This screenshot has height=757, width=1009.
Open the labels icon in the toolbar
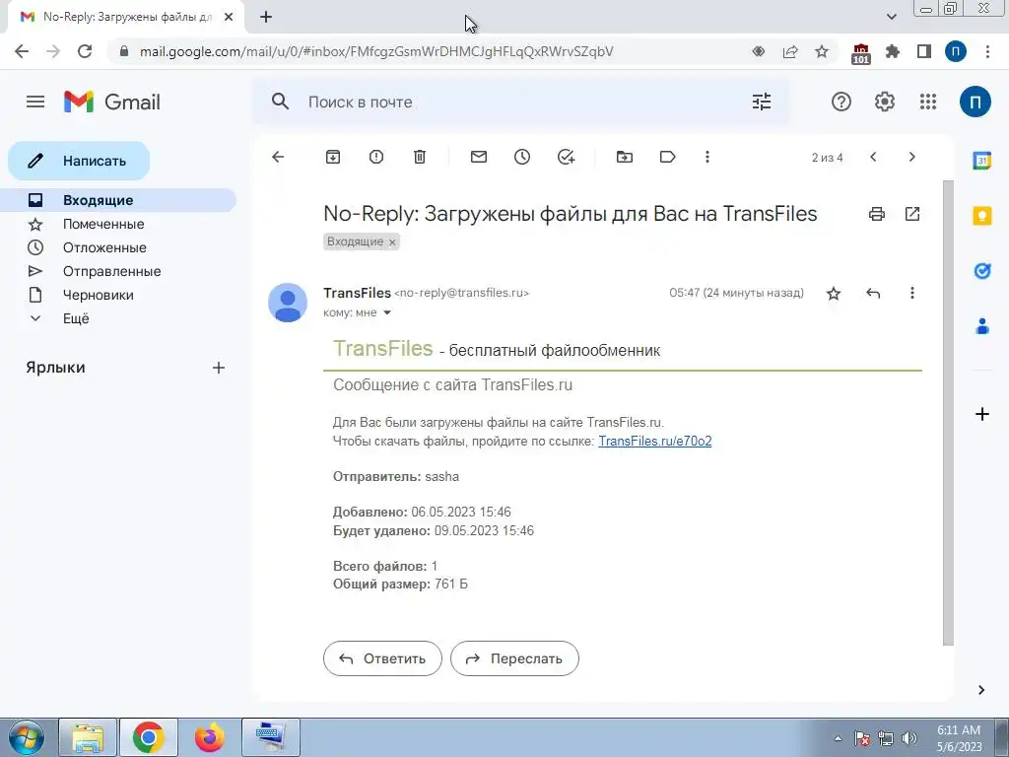pyautogui.click(x=667, y=157)
